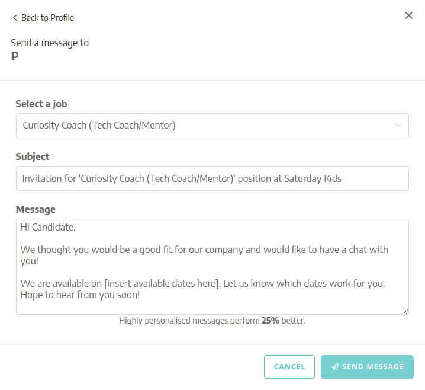Click the Message textarea resize handle
This screenshot has width=425, height=390.
(405, 311)
